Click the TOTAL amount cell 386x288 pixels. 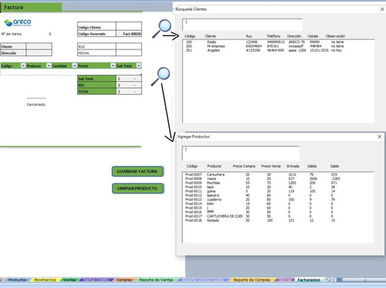pyautogui.click(x=129, y=92)
